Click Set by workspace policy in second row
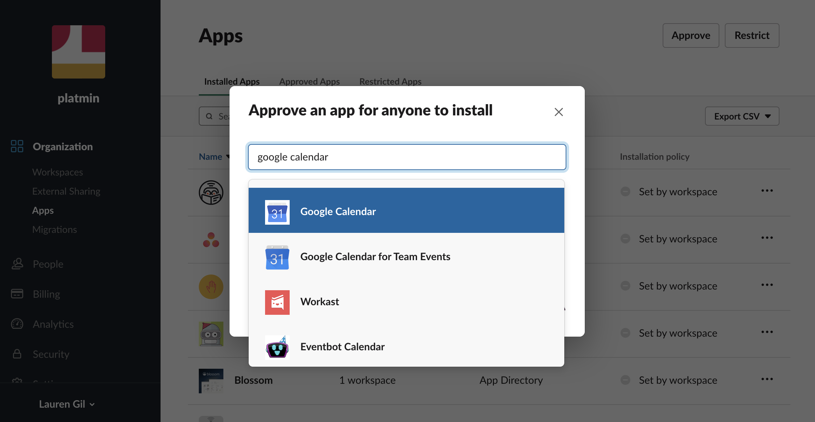Viewport: 815px width, 422px height. click(678, 239)
